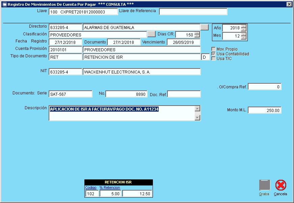
Task: Toggle the Usa Contabilidad checkbox
Action: pyautogui.click(x=213, y=54)
